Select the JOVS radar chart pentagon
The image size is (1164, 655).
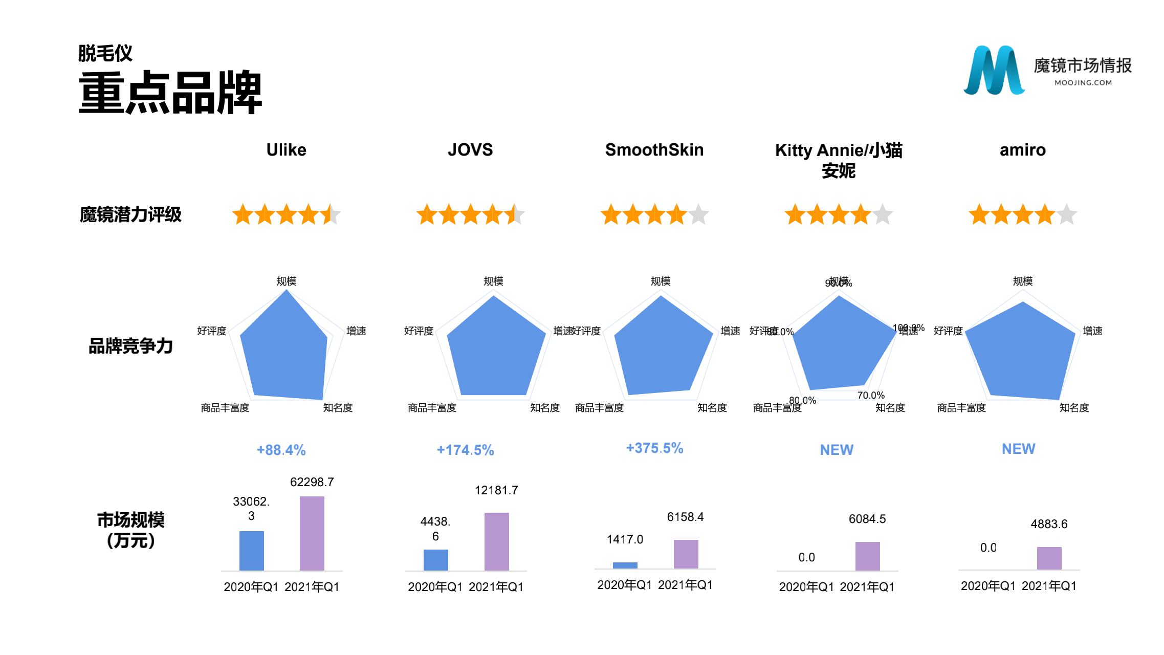click(x=494, y=351)
